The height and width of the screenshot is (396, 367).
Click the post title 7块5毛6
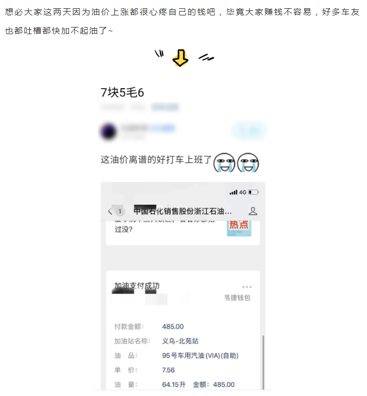point(122,93)
